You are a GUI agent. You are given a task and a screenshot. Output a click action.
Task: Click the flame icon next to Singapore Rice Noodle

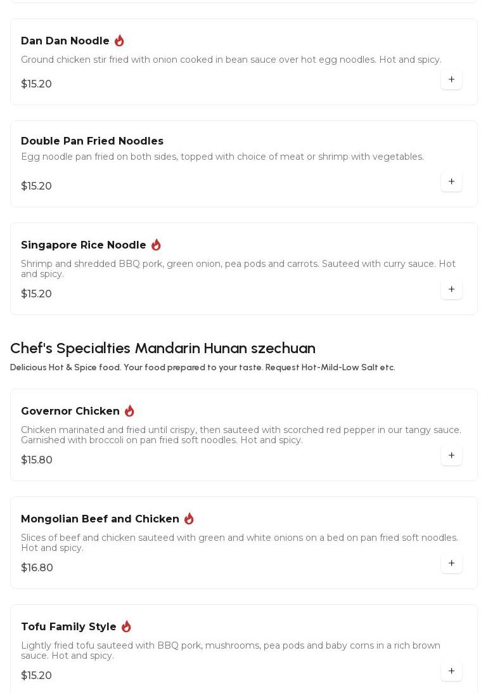point(156,245)
